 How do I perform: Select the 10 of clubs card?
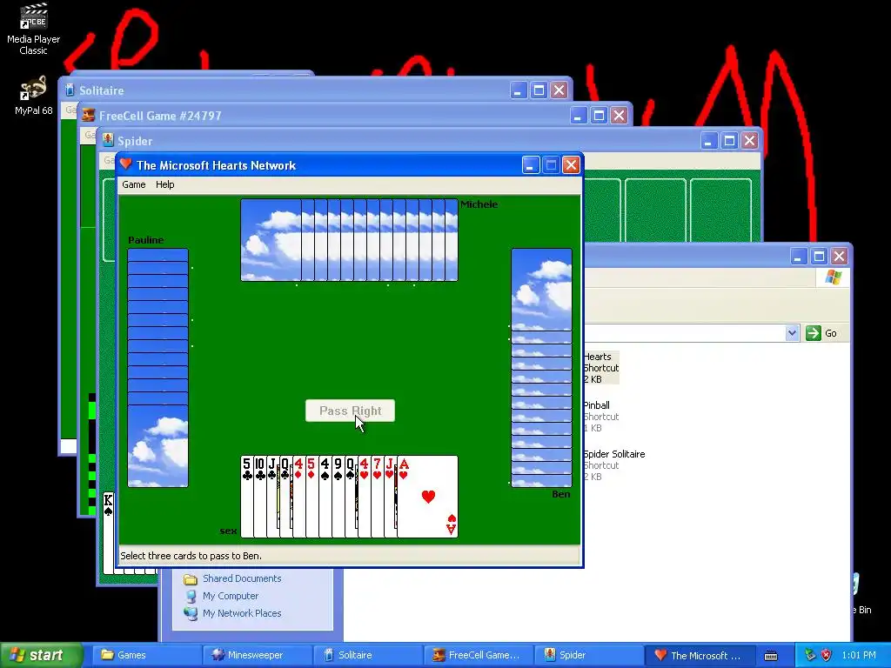259,497
